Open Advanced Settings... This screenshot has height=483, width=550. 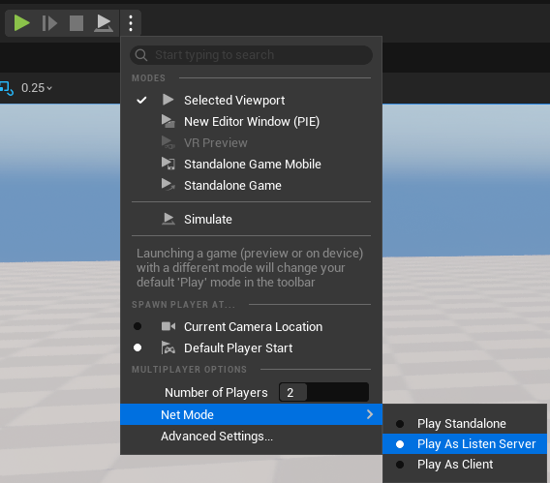[x=251, y=437]
